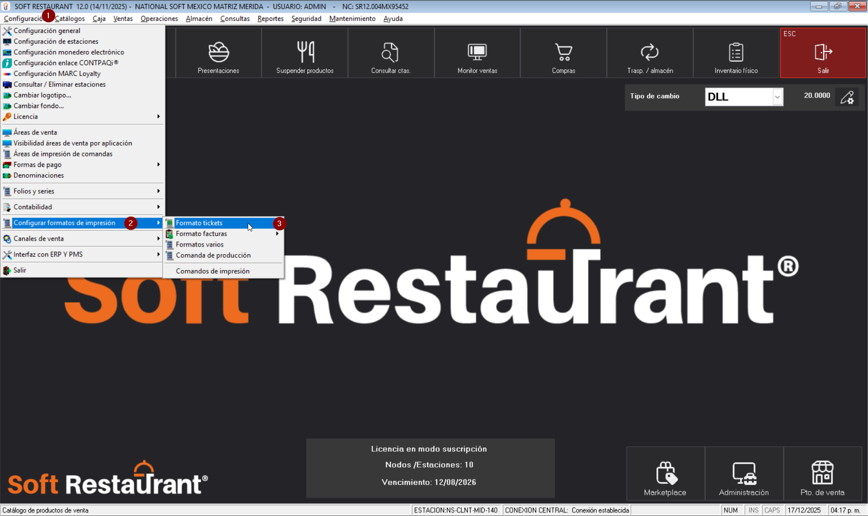The width and height of the screenshot is (868, 516).
Task: Open the Reportes menu
Action: (x=270, y=19)
